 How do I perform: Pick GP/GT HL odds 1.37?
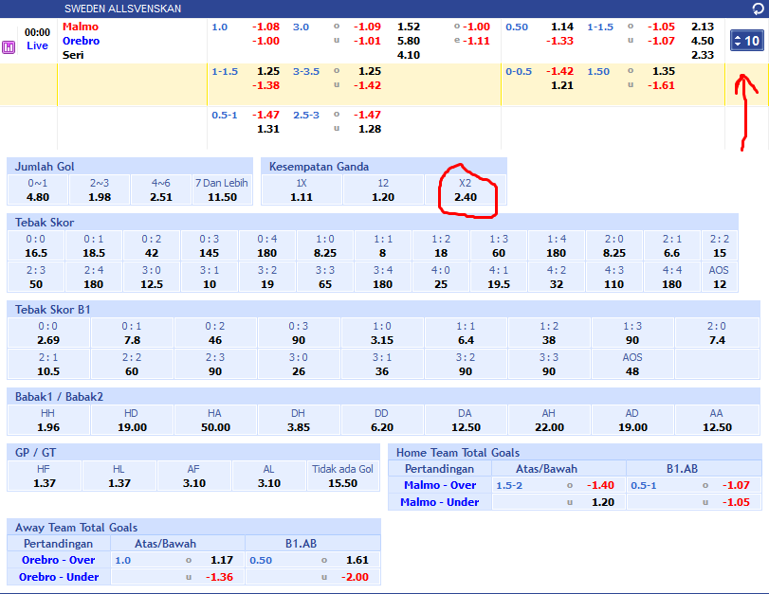click(x=119, y=483)
